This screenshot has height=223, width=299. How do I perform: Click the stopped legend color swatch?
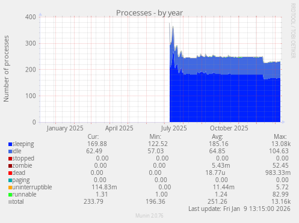click(x=10, y=159)
